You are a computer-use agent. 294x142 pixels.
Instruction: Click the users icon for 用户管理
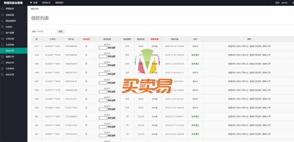[x=2, y=33]
